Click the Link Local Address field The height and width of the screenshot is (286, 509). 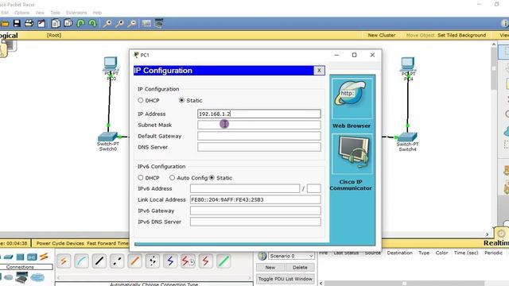click(x=255, y=199)
